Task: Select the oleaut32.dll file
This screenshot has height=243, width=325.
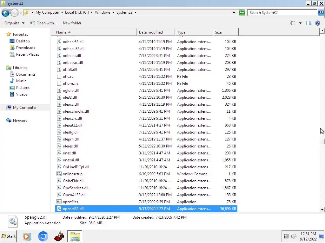Action: 146,125
